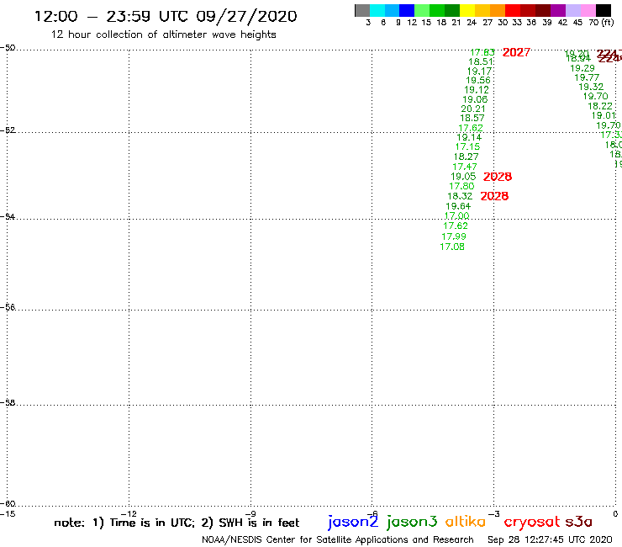Click the black swatch at legend end
Viewport: 622px width, 547px height.
pyautogui.click(x=603, y=10)
